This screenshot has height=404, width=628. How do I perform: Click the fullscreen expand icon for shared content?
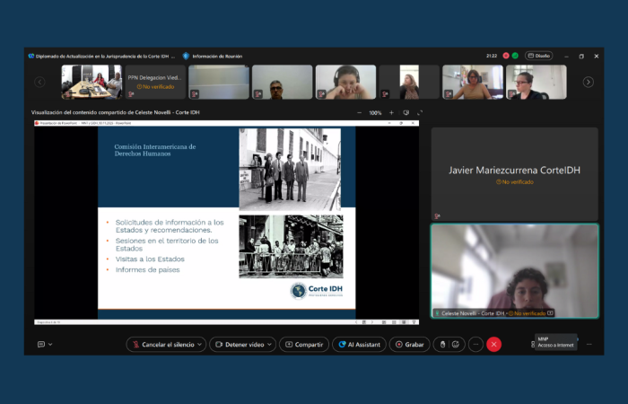[x=420, y=112]
